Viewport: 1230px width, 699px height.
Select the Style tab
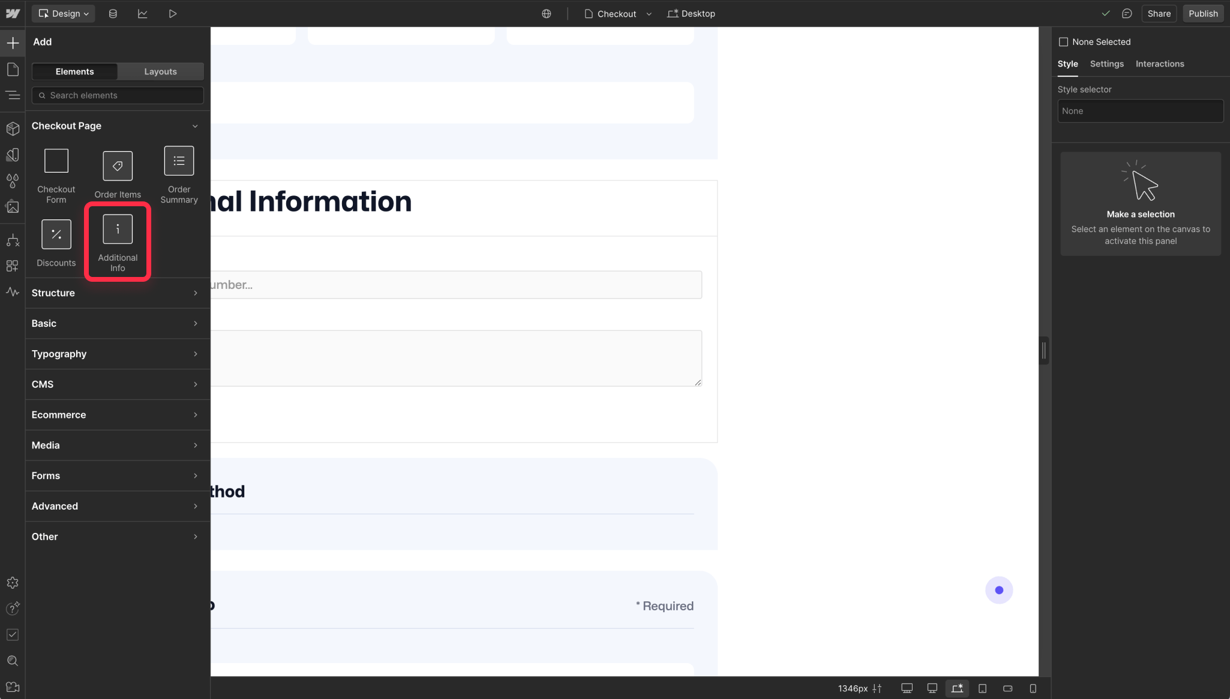tap(1067, 64)
